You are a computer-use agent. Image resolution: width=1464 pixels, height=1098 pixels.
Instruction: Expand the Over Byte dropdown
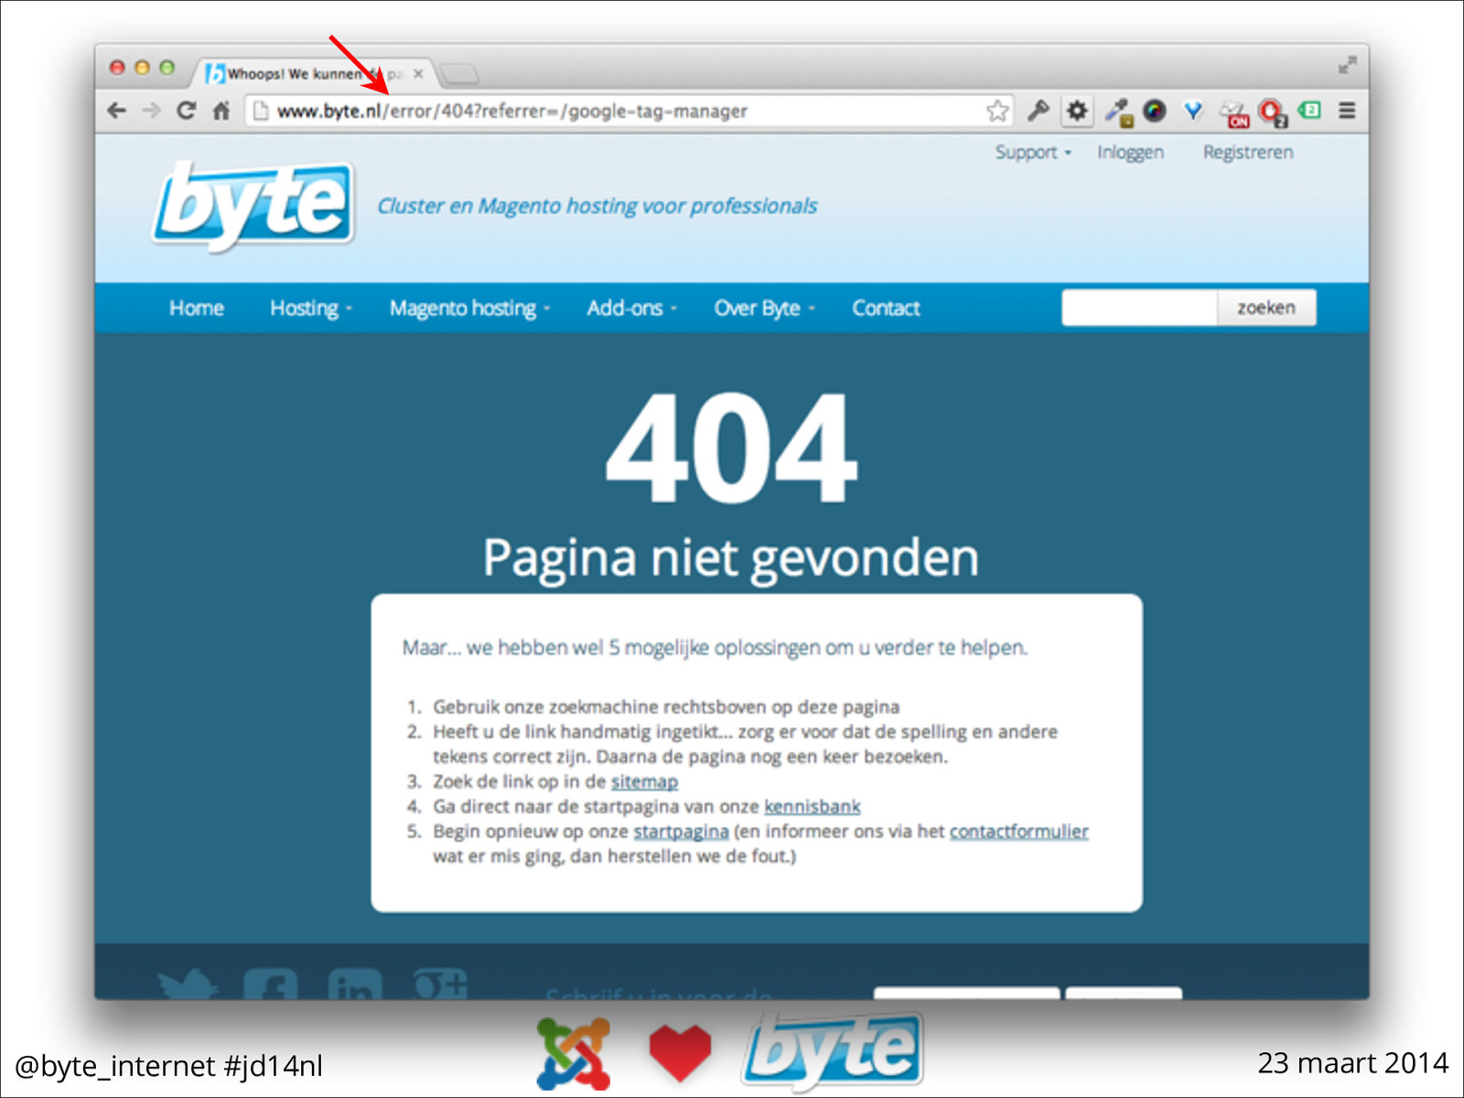pyautogui.click(x=764, y=308)
